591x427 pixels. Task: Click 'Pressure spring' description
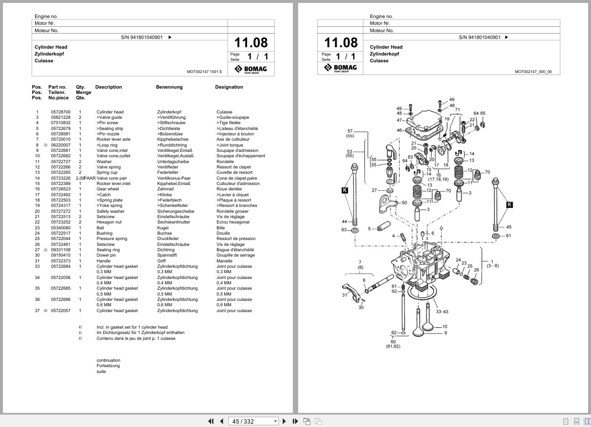112,239
